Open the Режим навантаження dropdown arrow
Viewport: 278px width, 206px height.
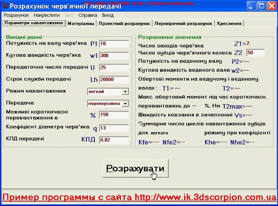point(125,92)
